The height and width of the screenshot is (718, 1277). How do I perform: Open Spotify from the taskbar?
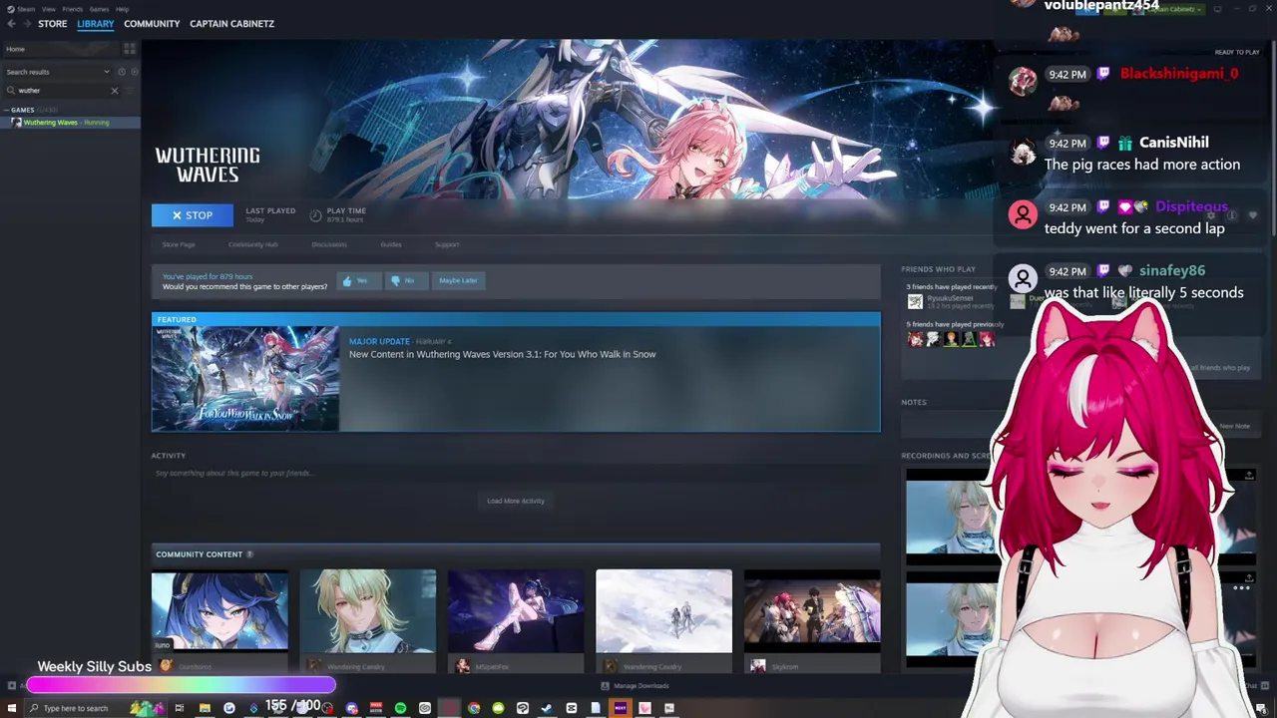(x=400, y=708)
